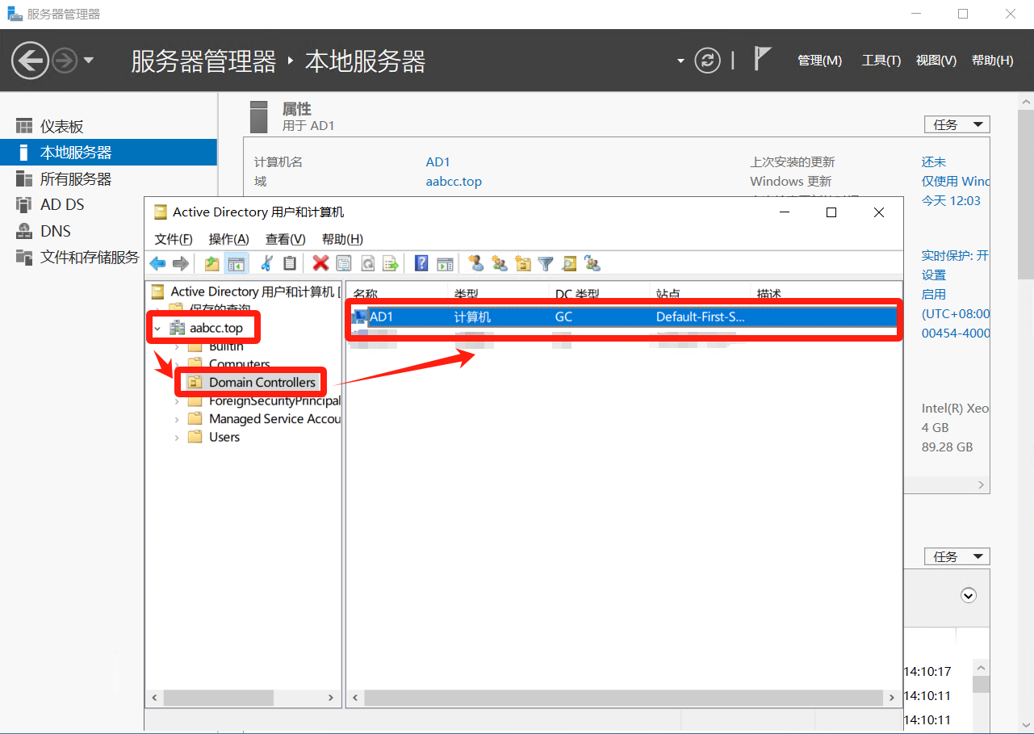Click the red Delete icon in toolbar
The height and width of the screenshot is (734, 1034).
coord(320,263)
